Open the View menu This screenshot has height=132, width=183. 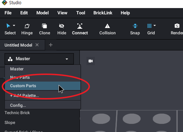[x=62, y=13]
